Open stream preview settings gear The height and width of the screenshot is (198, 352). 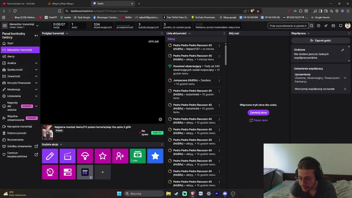pos(160,119)
